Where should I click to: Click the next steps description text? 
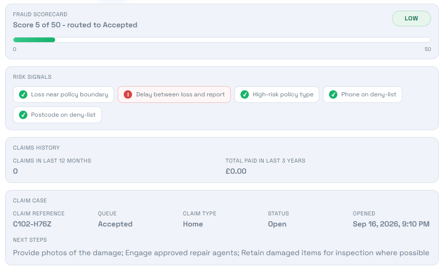(x=221, y=253)
